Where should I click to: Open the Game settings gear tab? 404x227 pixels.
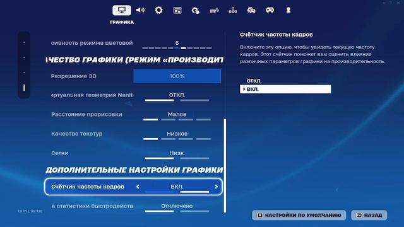point(158,10)
